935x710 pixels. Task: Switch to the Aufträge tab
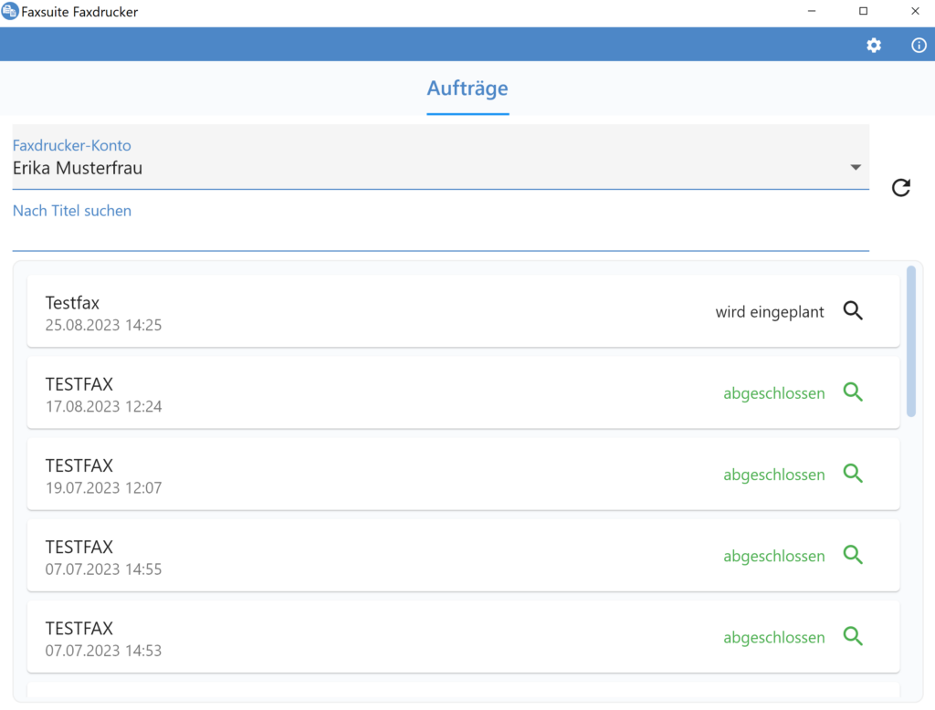pyautogui.click(x=467, y=89)
